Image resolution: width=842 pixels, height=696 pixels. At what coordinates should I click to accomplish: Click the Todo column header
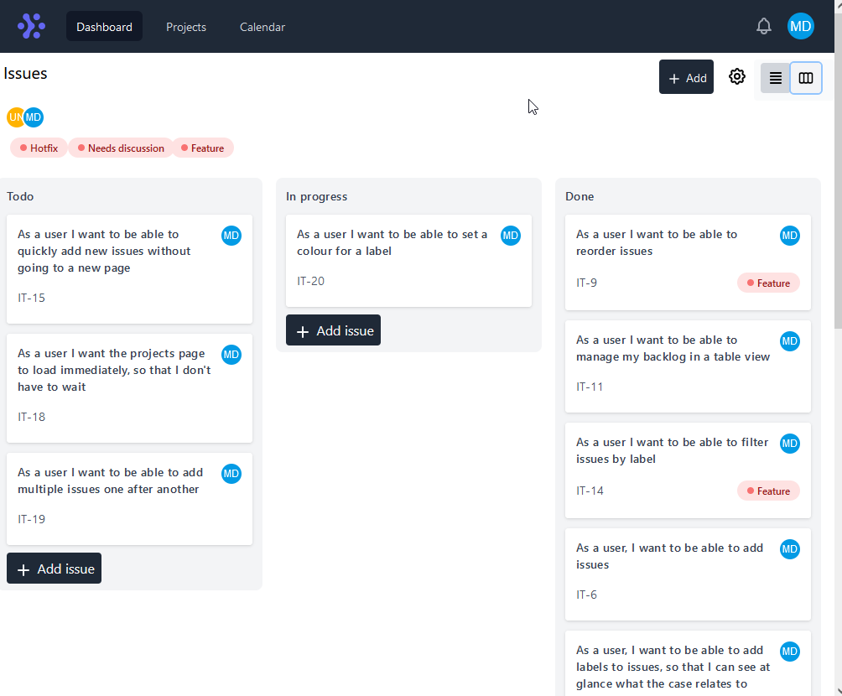tap(20, 196)
